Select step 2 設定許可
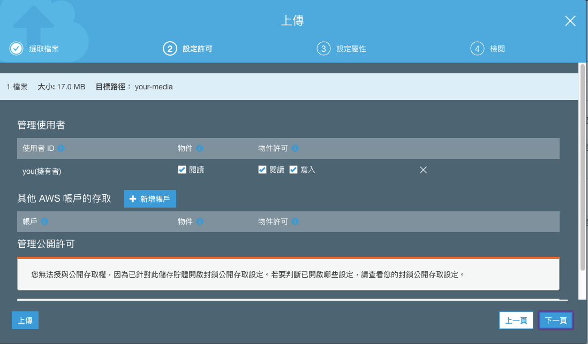The height and width of the screenshot is (344, 588). click(187, 49)
